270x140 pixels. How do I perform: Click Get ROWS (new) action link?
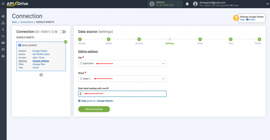41,54
